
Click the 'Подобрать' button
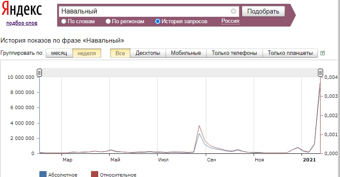tap(263, 11)
